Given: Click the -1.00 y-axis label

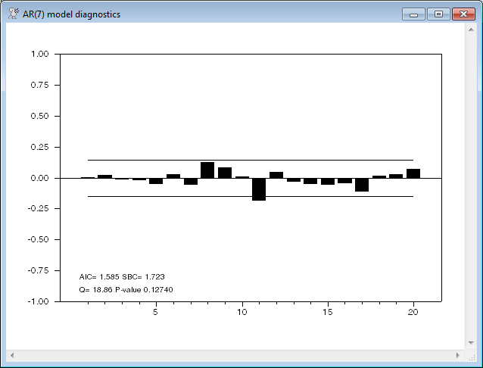Looking at the screenshot, I should click(38, 301).
